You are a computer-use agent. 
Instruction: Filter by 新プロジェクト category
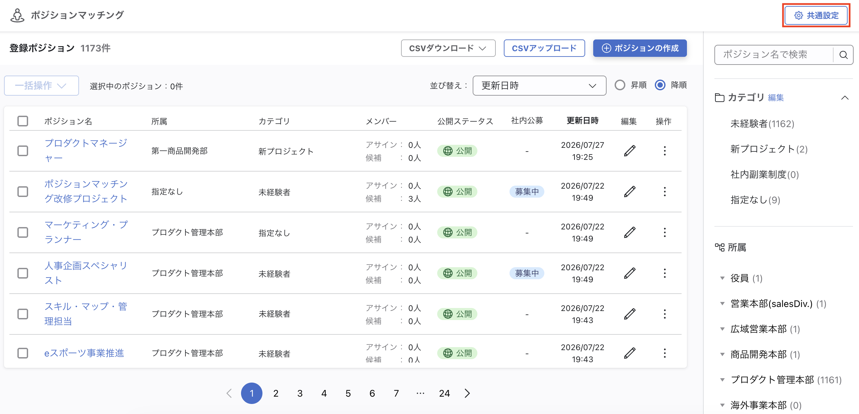pos(769,149)
